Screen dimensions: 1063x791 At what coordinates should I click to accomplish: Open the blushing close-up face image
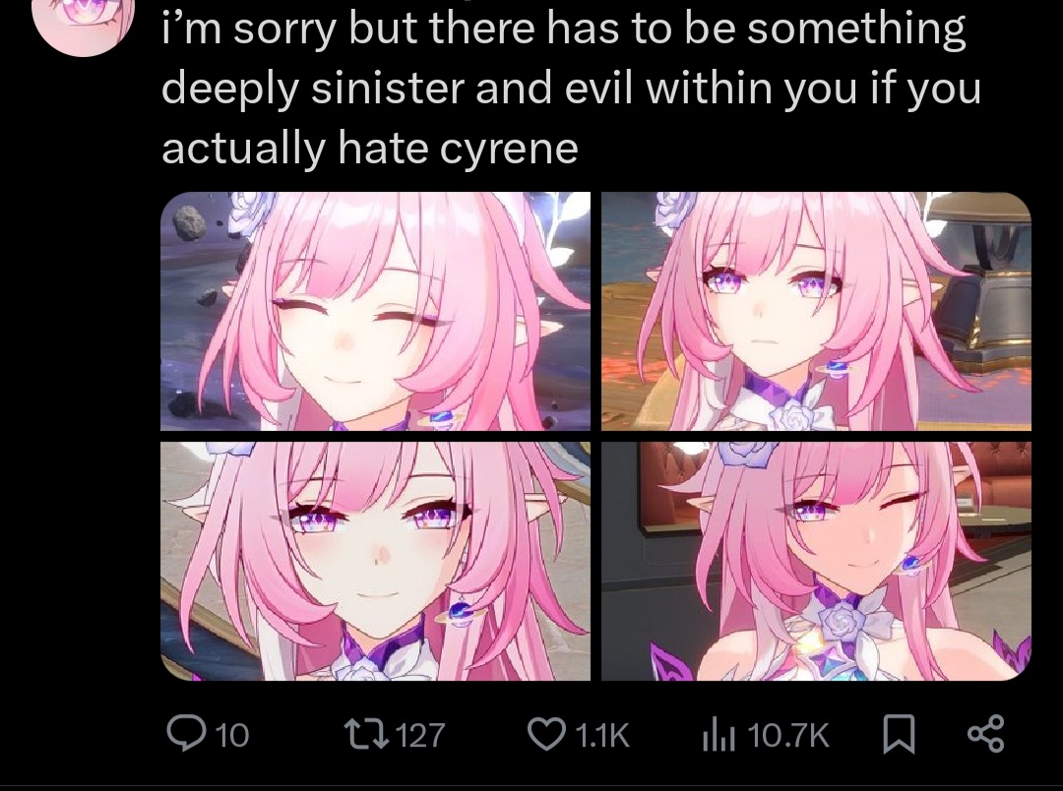(x=375, y=561)
